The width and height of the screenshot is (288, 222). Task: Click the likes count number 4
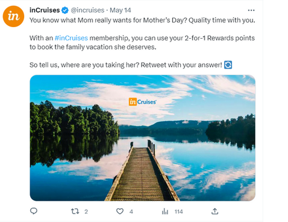[x=131, y=212]
